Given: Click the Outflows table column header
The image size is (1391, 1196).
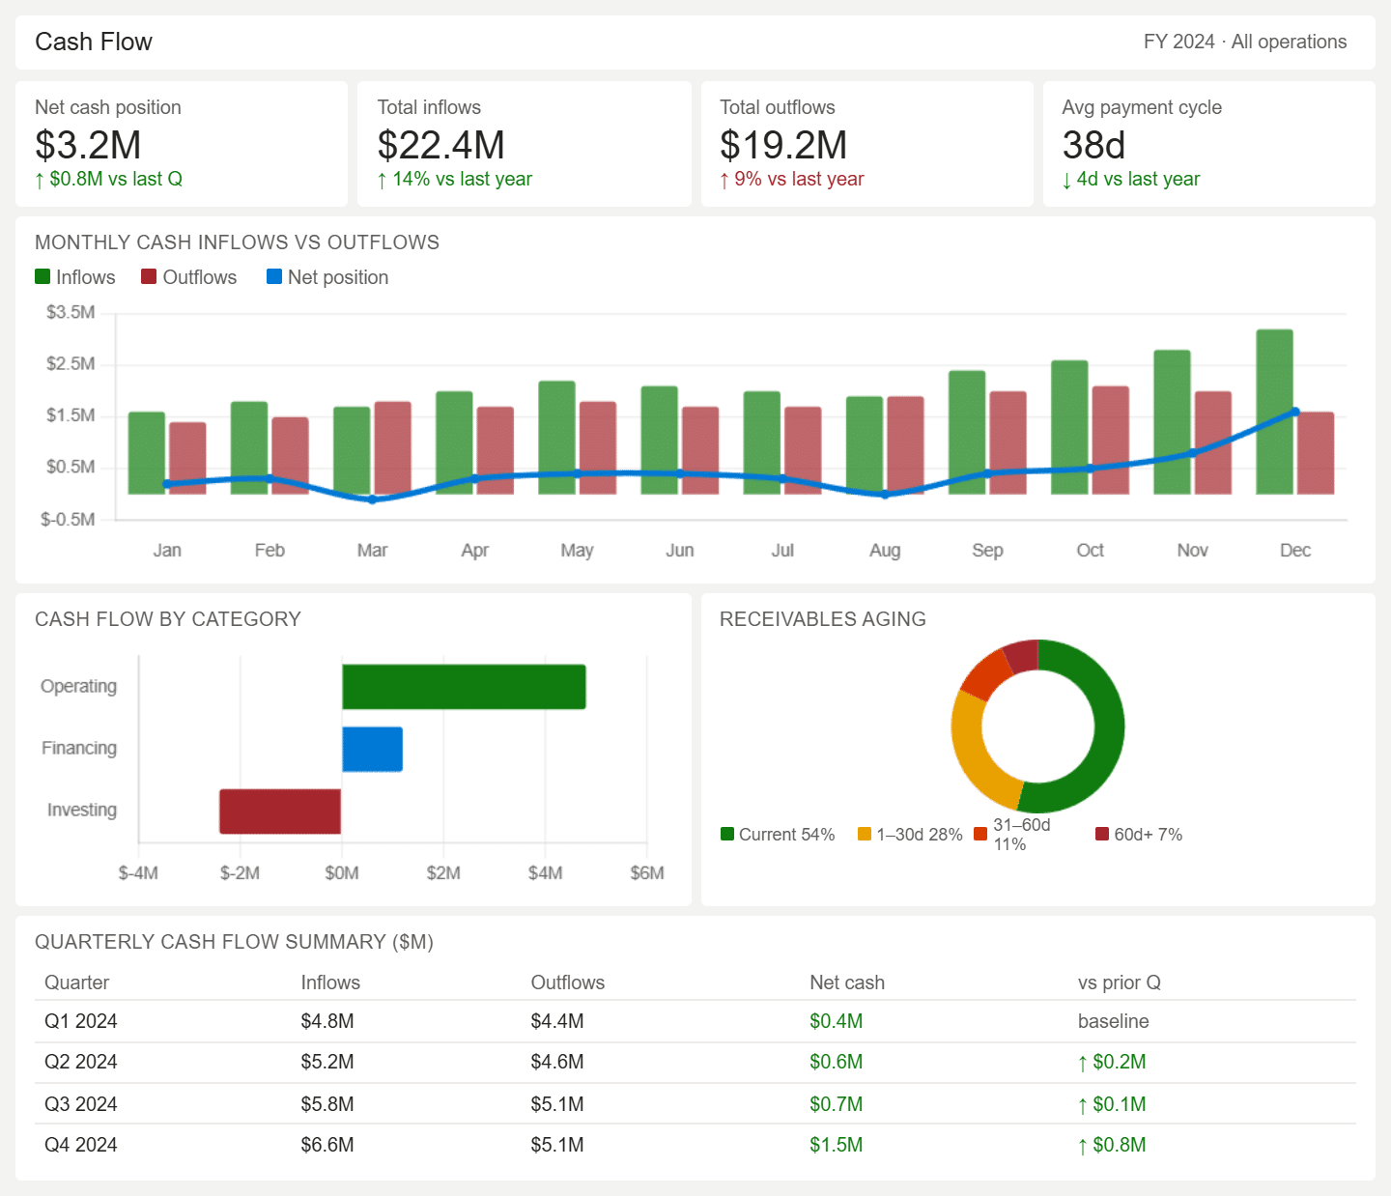Looking at the screenshot, I should [x=568, y=982].
